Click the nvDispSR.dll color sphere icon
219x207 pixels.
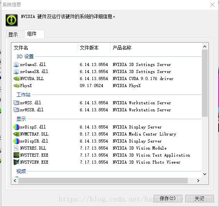click(x=16, y=141)
